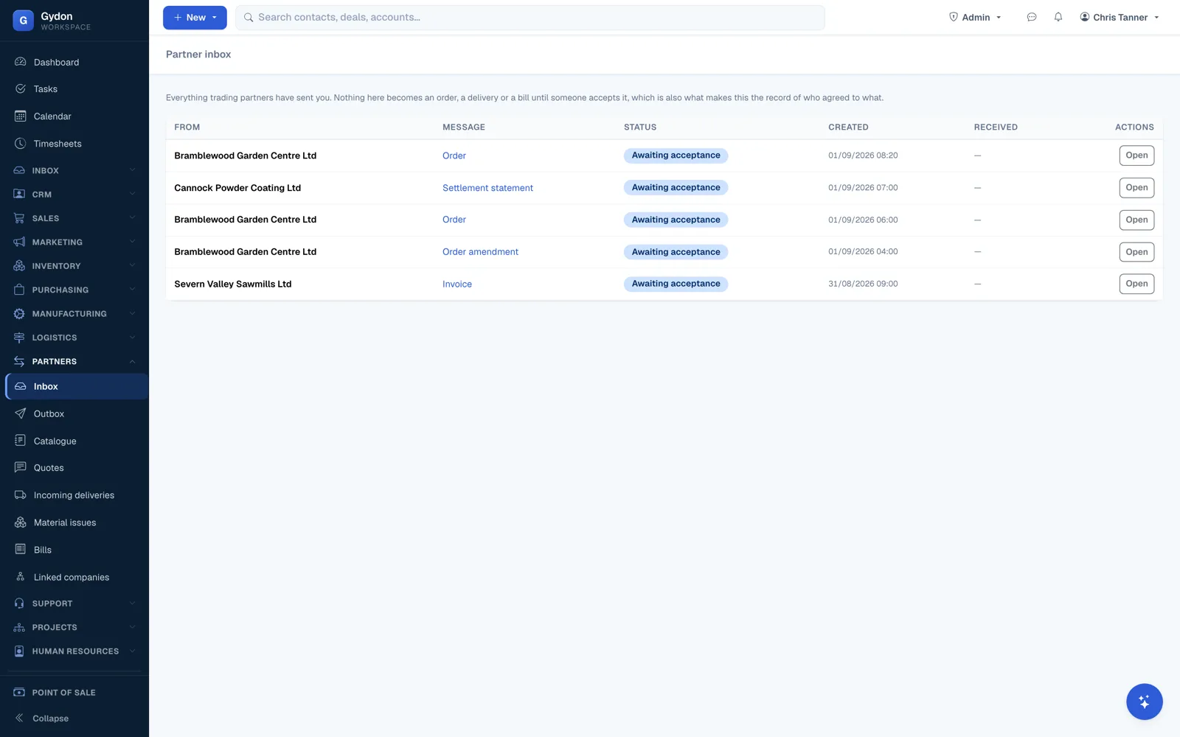Open the Severn Valley Sawmills invoice row
1180x737 pixels.
[1136, 284]
